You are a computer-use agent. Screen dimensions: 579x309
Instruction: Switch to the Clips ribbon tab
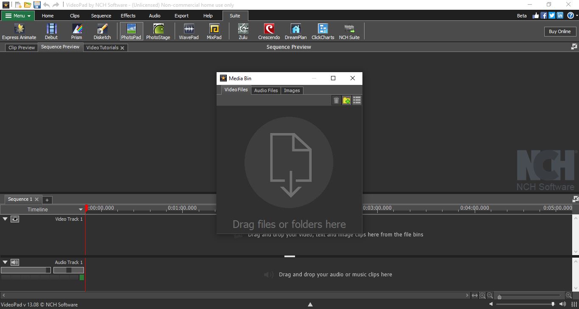point(75,16)
